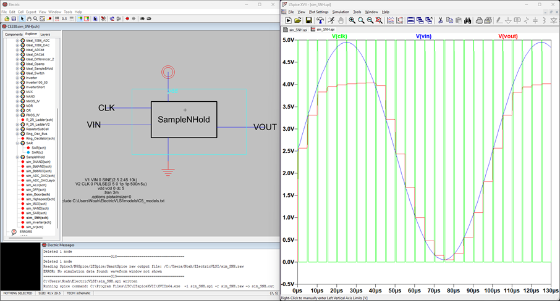Open LTspice control panel hammer icon
Viewport: 560px width, 301px height.
(320, 20)
